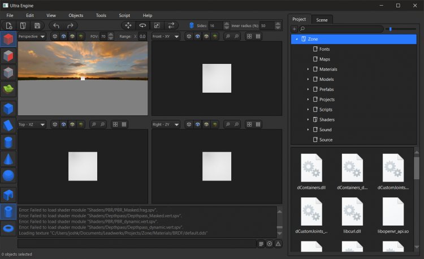Screen dimensions: 424x259
Task: Click the thumbnail size slider handle
Action: coord(390,29)
